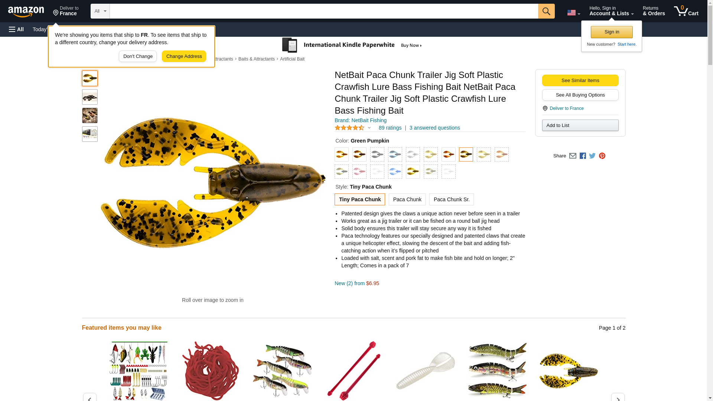Share product on Twitter icon
713x401 pixels.
point(592,156)
